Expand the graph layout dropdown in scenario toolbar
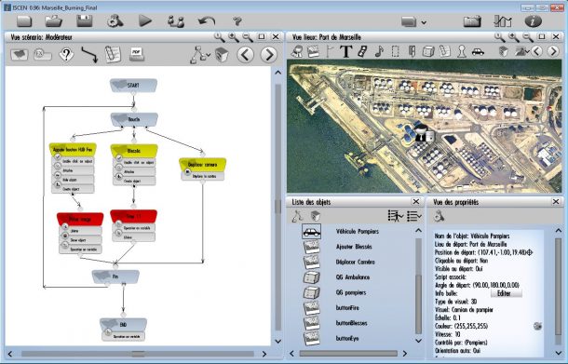The width and height of the screenshot is (568, 364). (200, 55)
